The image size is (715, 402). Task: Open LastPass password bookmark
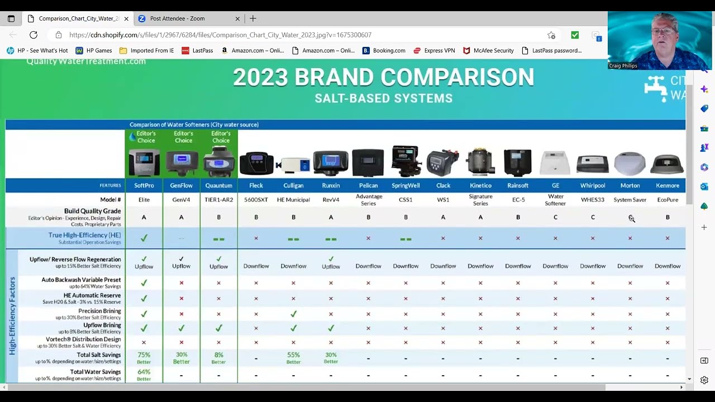(552, 50)
